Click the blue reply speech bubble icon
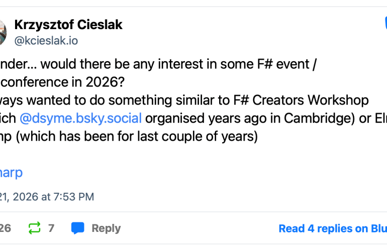Viewport: 387px width, 251px height. [78, 228]
